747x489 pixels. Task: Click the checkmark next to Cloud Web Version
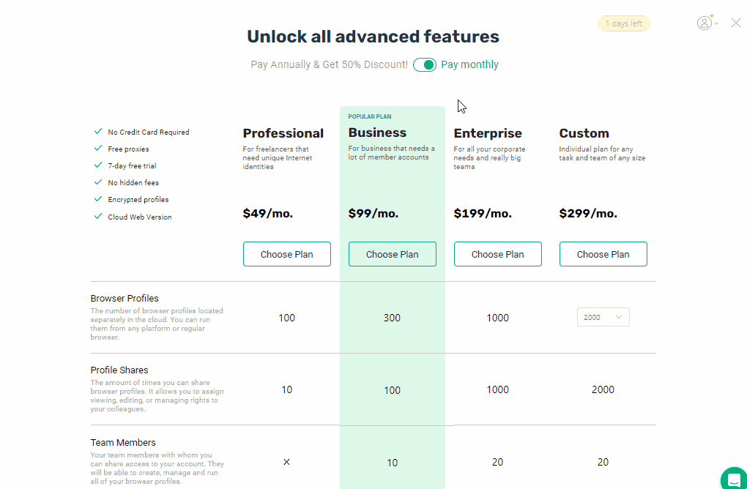(98, 216)
